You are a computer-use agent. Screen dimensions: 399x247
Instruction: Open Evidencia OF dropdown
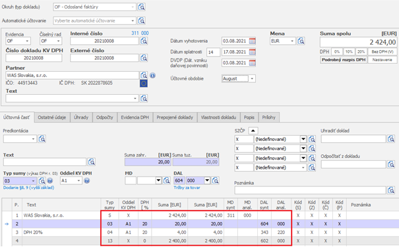(x=27, y=41)
